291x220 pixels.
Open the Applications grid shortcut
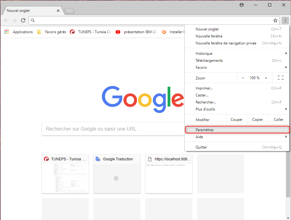(19, 32)
